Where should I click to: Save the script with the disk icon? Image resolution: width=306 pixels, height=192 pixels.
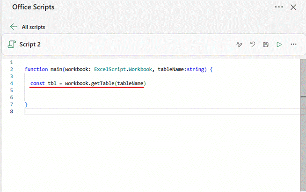266,44
